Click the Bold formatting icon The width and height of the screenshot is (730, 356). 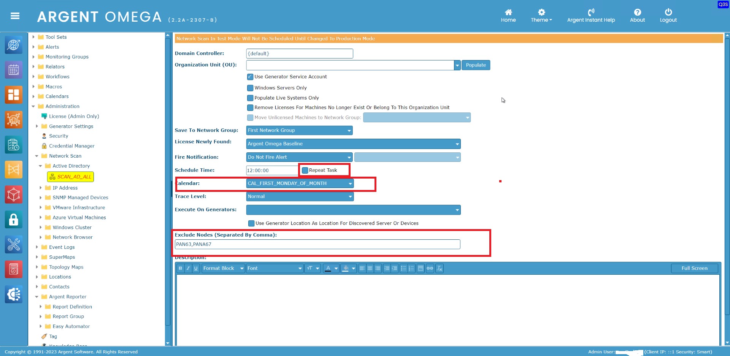coord(180,268)
